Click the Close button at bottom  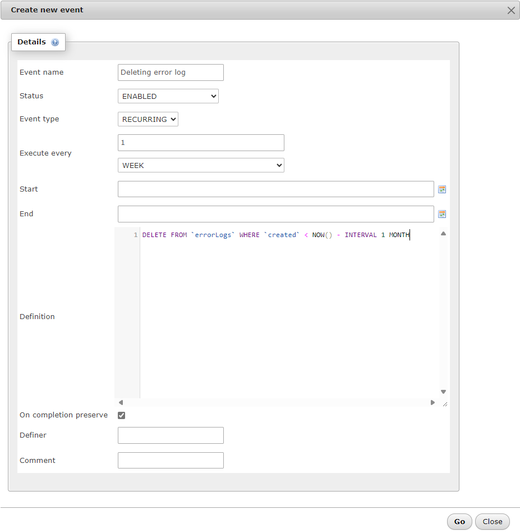click(492, 521)
